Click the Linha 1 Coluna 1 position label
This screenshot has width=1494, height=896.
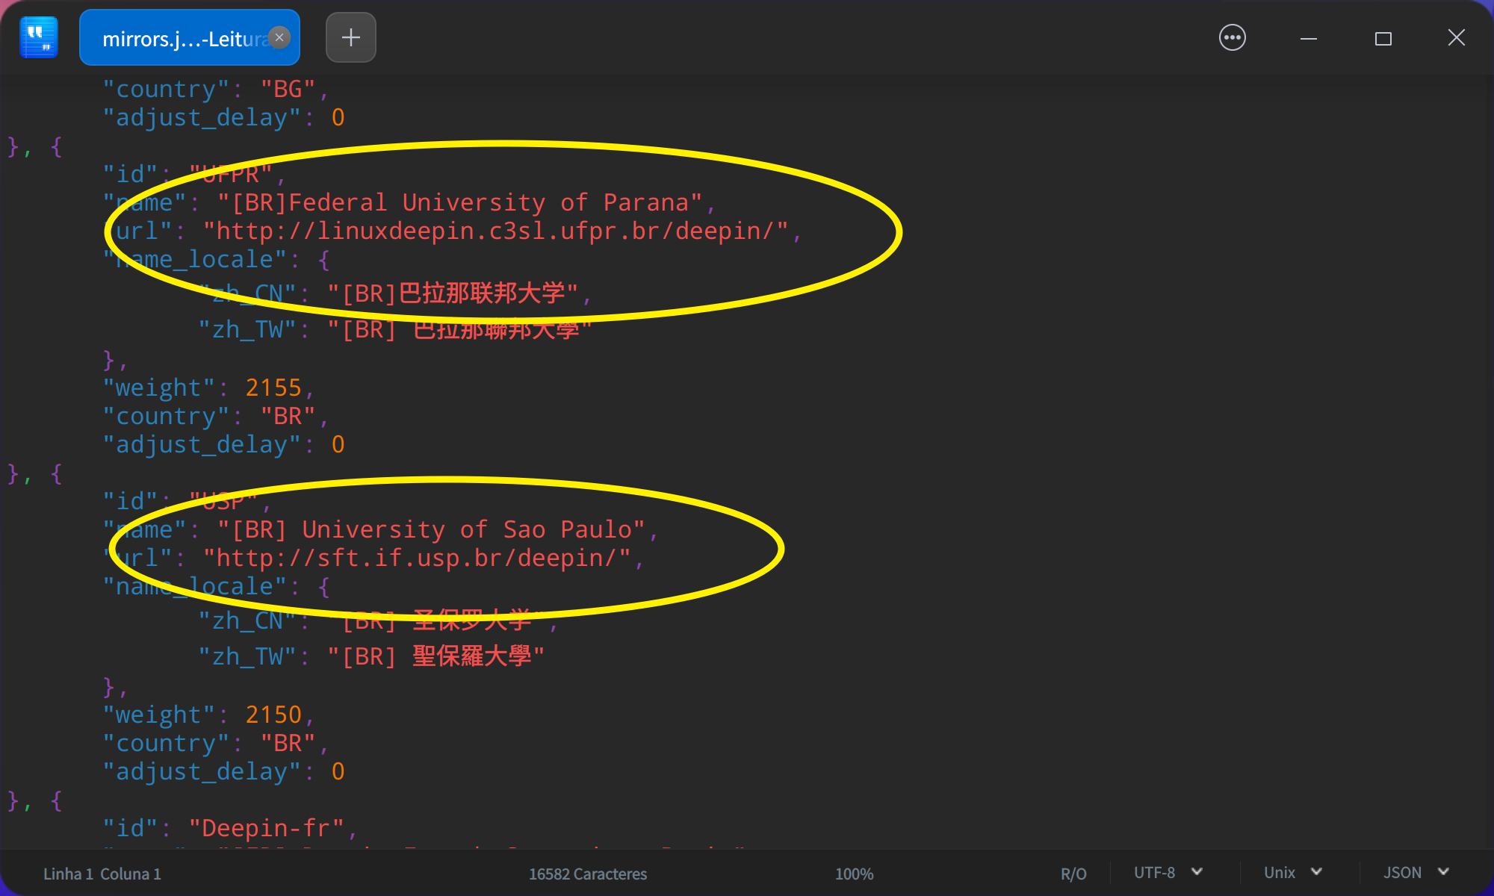point(102,874)
